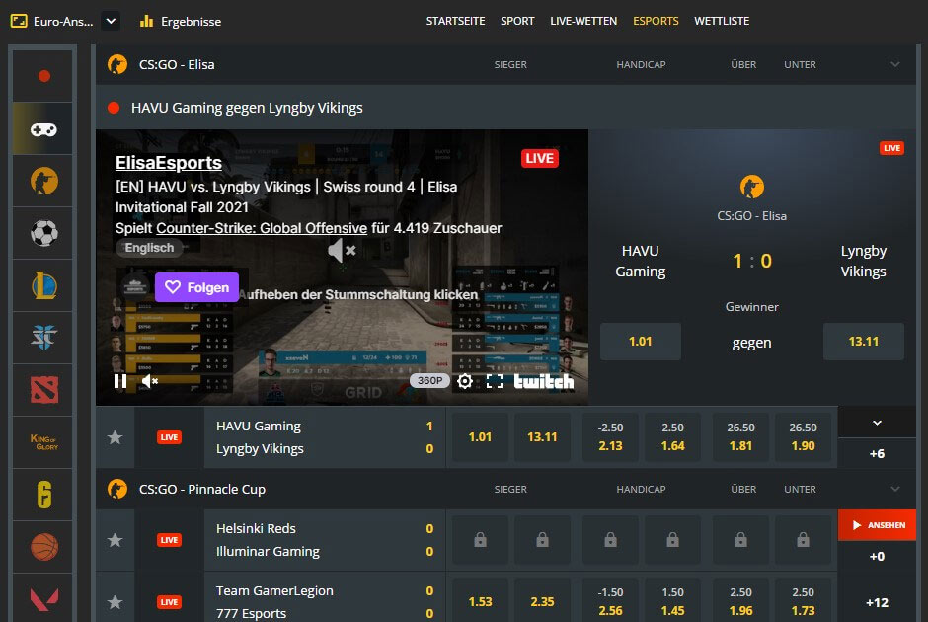Favorite the Helsinki Reds match star

115,540
